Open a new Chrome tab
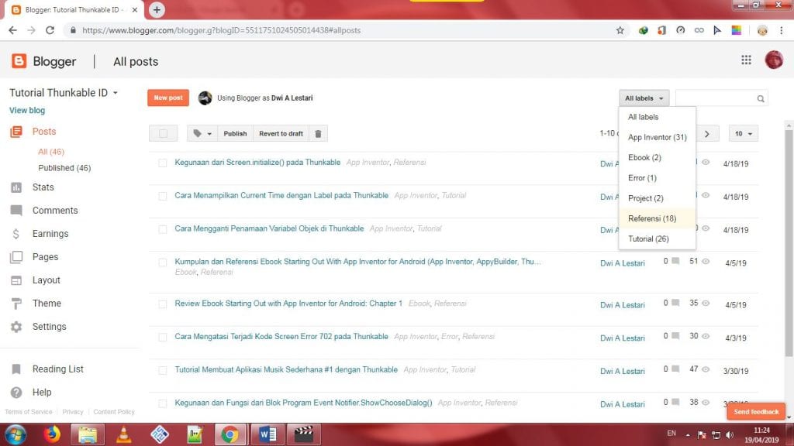The width and height of the screenshot is (794, 446). click(157, 9)
